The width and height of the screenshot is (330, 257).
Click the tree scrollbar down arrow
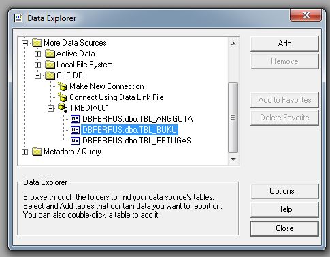[233, 160]
